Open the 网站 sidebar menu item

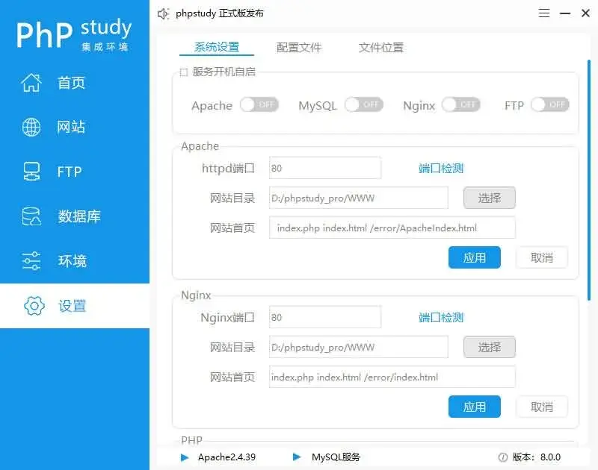click(x=75, y=127)
